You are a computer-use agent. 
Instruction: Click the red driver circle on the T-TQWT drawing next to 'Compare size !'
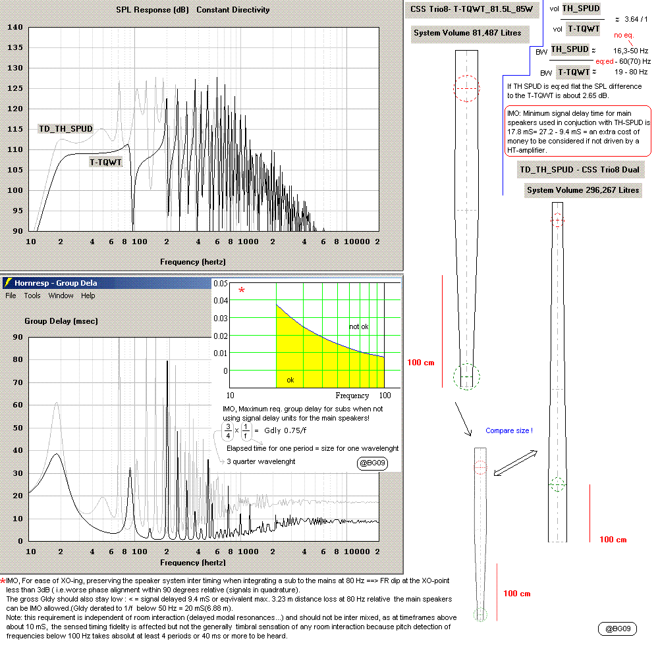pyautogui.click(x=480, y=467)
